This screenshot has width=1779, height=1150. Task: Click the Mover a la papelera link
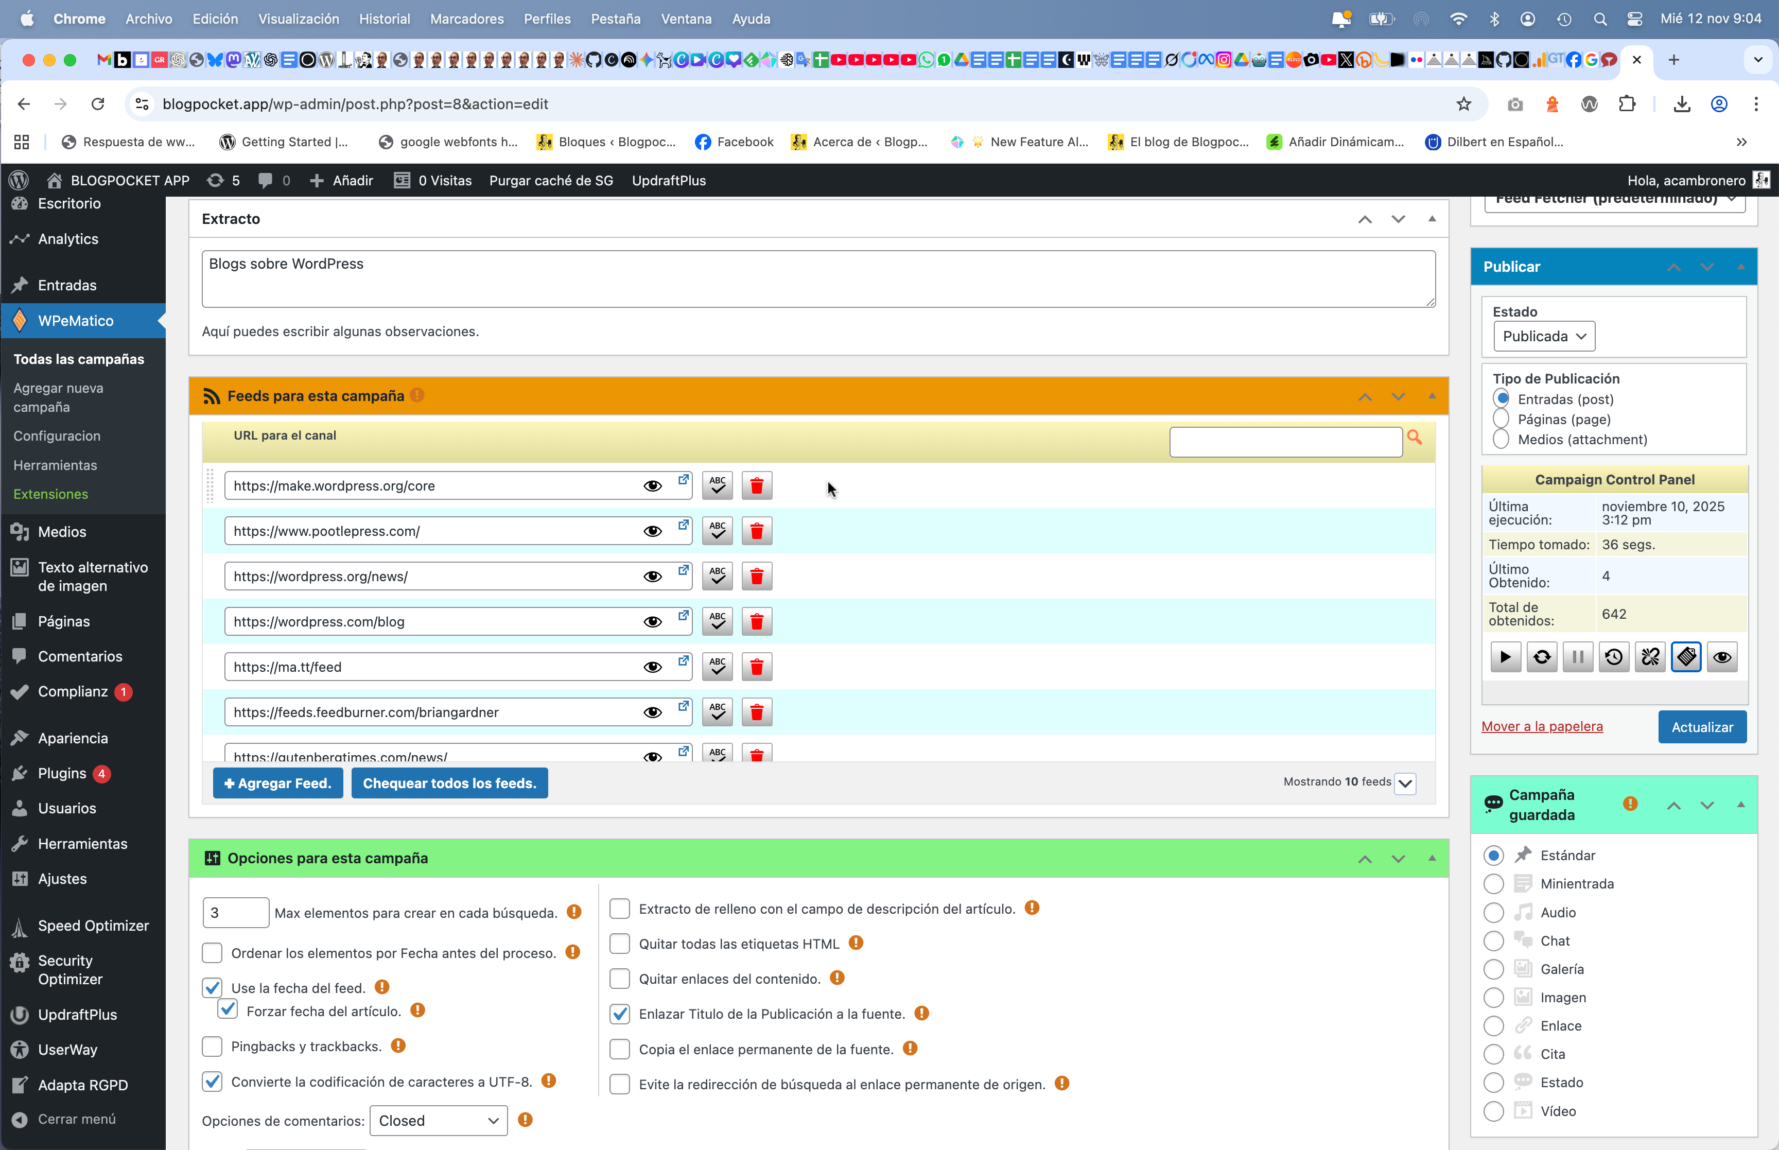click(1542, 726)
